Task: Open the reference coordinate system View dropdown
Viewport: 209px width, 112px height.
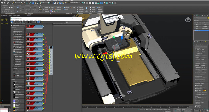Action: pos(45,3)
